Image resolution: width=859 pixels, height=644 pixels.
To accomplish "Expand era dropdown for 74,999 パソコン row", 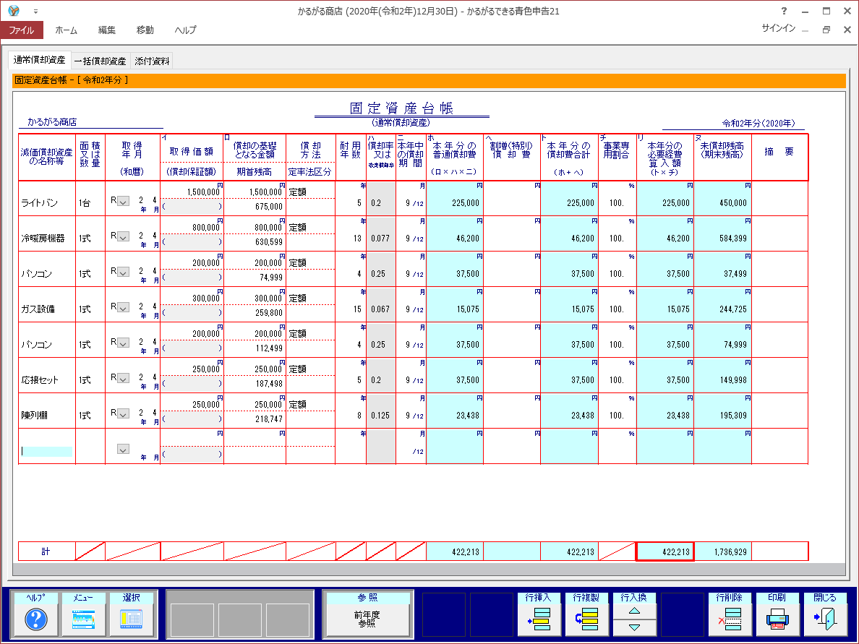I will click(123, 272).
